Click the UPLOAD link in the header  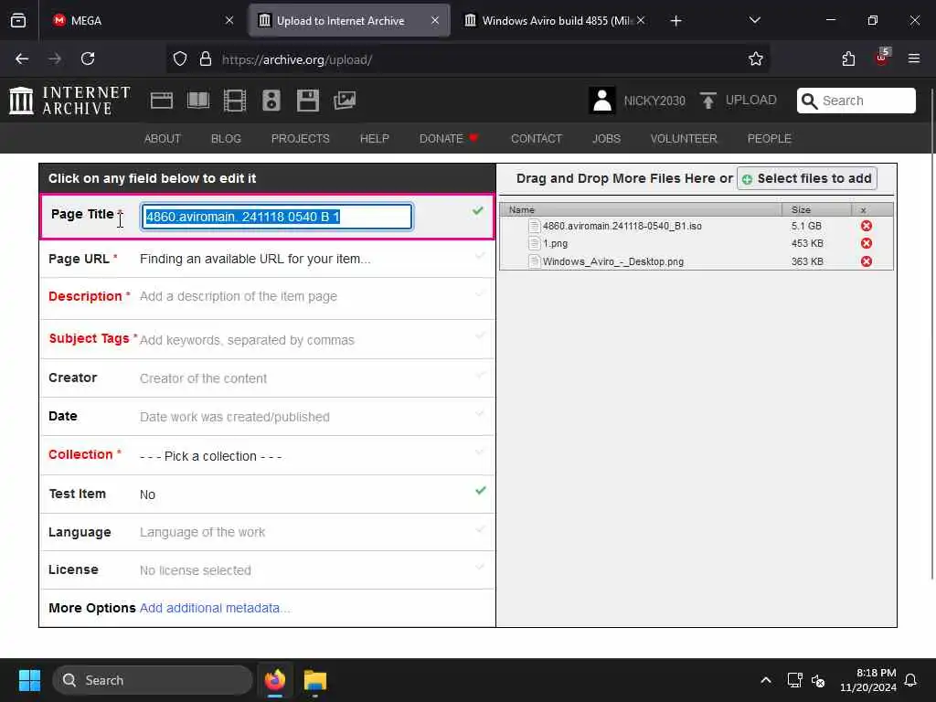tap(751, 101)
